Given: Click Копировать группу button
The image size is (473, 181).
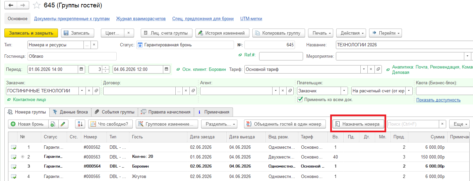Looking at the screenshot, I should coord(279,33).
